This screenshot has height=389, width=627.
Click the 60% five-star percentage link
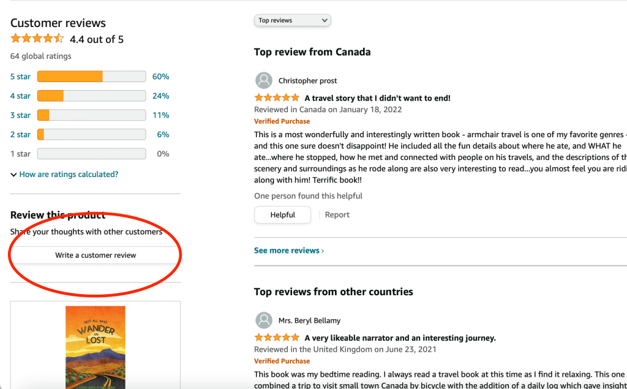tap(161, 77)
